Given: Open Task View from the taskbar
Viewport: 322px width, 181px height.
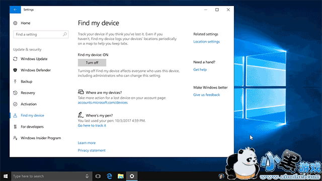Looking at the screenshot, I should (98, 176).
